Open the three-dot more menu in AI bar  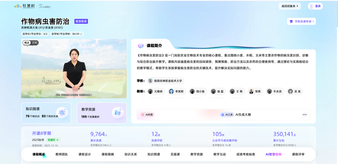pos(304,114)
